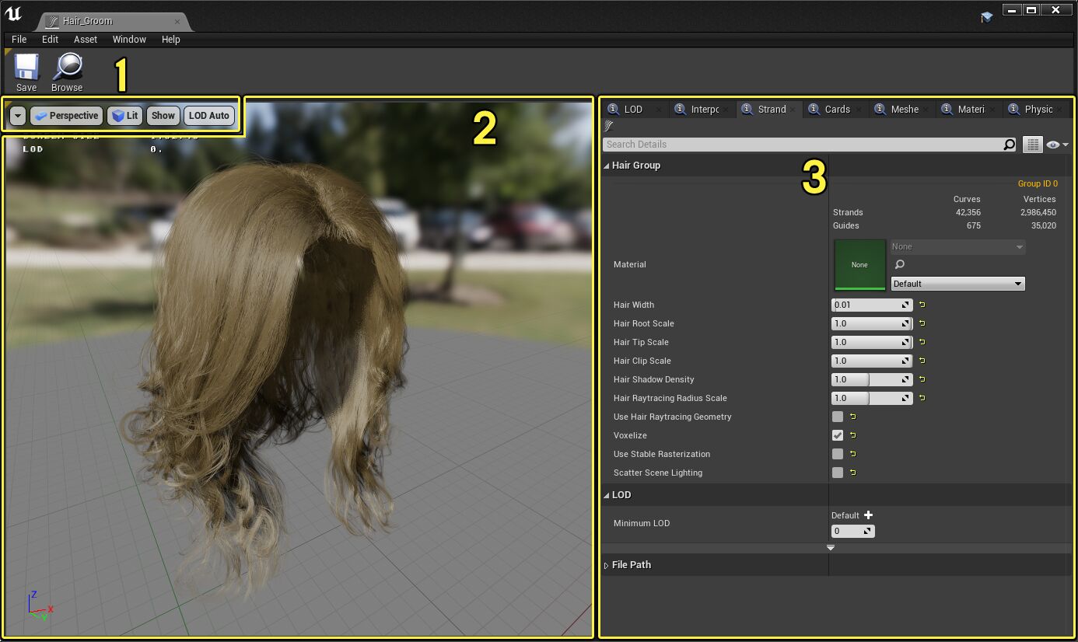Click the Perspective viewport button
The height and width of the screenshot is (642, 1078).
coord(66,116)
